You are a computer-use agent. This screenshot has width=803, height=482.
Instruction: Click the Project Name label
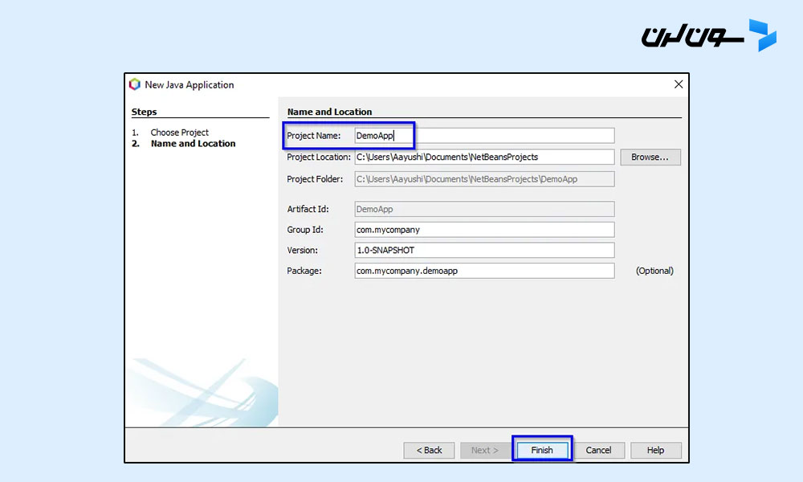coord(314,136)
